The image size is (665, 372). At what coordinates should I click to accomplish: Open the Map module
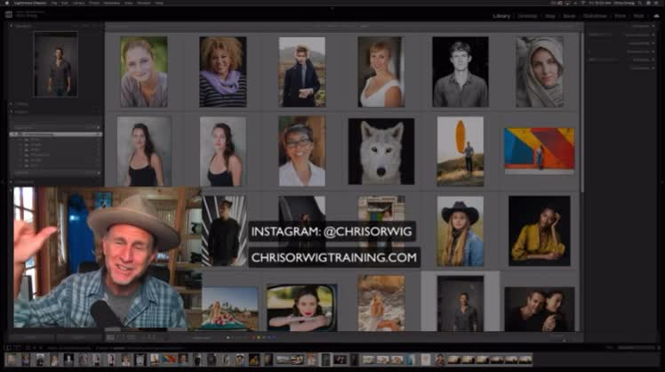(x=550, y=16)
